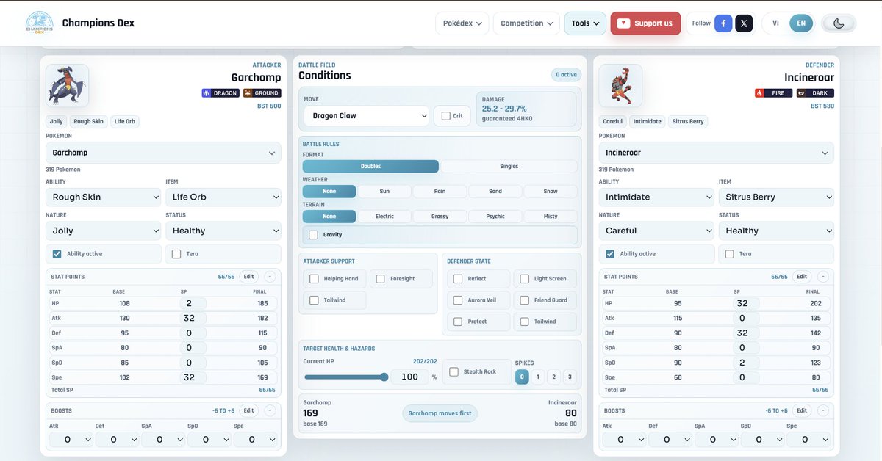
Task: Click the Current HP slider
Action: click(x=345, y=377)
